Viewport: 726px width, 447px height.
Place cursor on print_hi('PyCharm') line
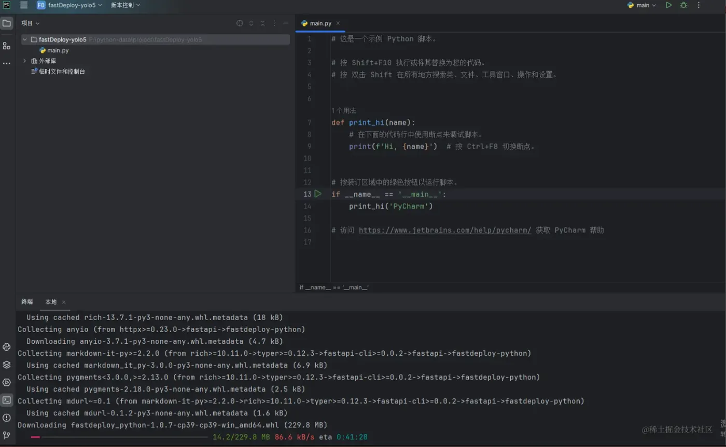pos(391,206)
